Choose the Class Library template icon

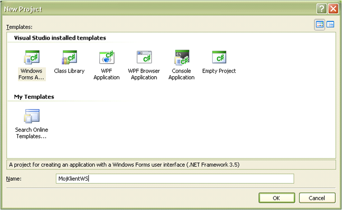69,58
